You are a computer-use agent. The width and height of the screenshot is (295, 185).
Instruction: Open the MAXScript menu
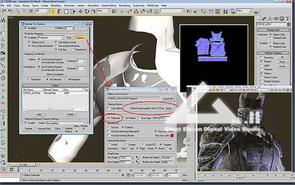[x=153, y=5]
